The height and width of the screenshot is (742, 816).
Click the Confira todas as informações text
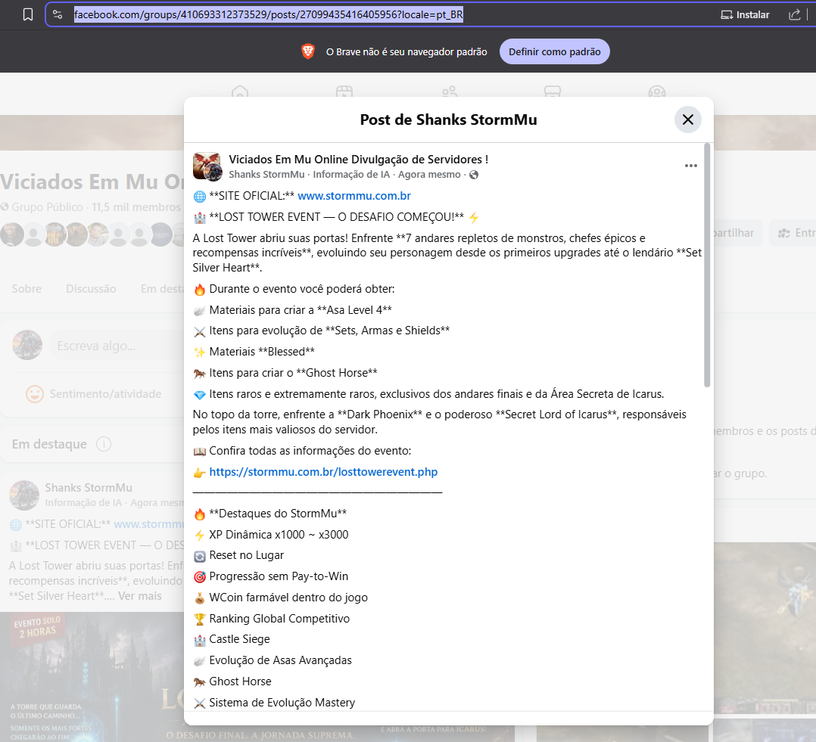[x=310, y=451]
